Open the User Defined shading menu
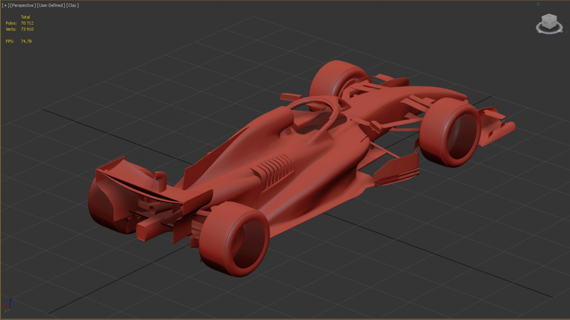Image resolution: width=570 pixels, height=320 pixels. pyautogui.click(x=51, y=5)
